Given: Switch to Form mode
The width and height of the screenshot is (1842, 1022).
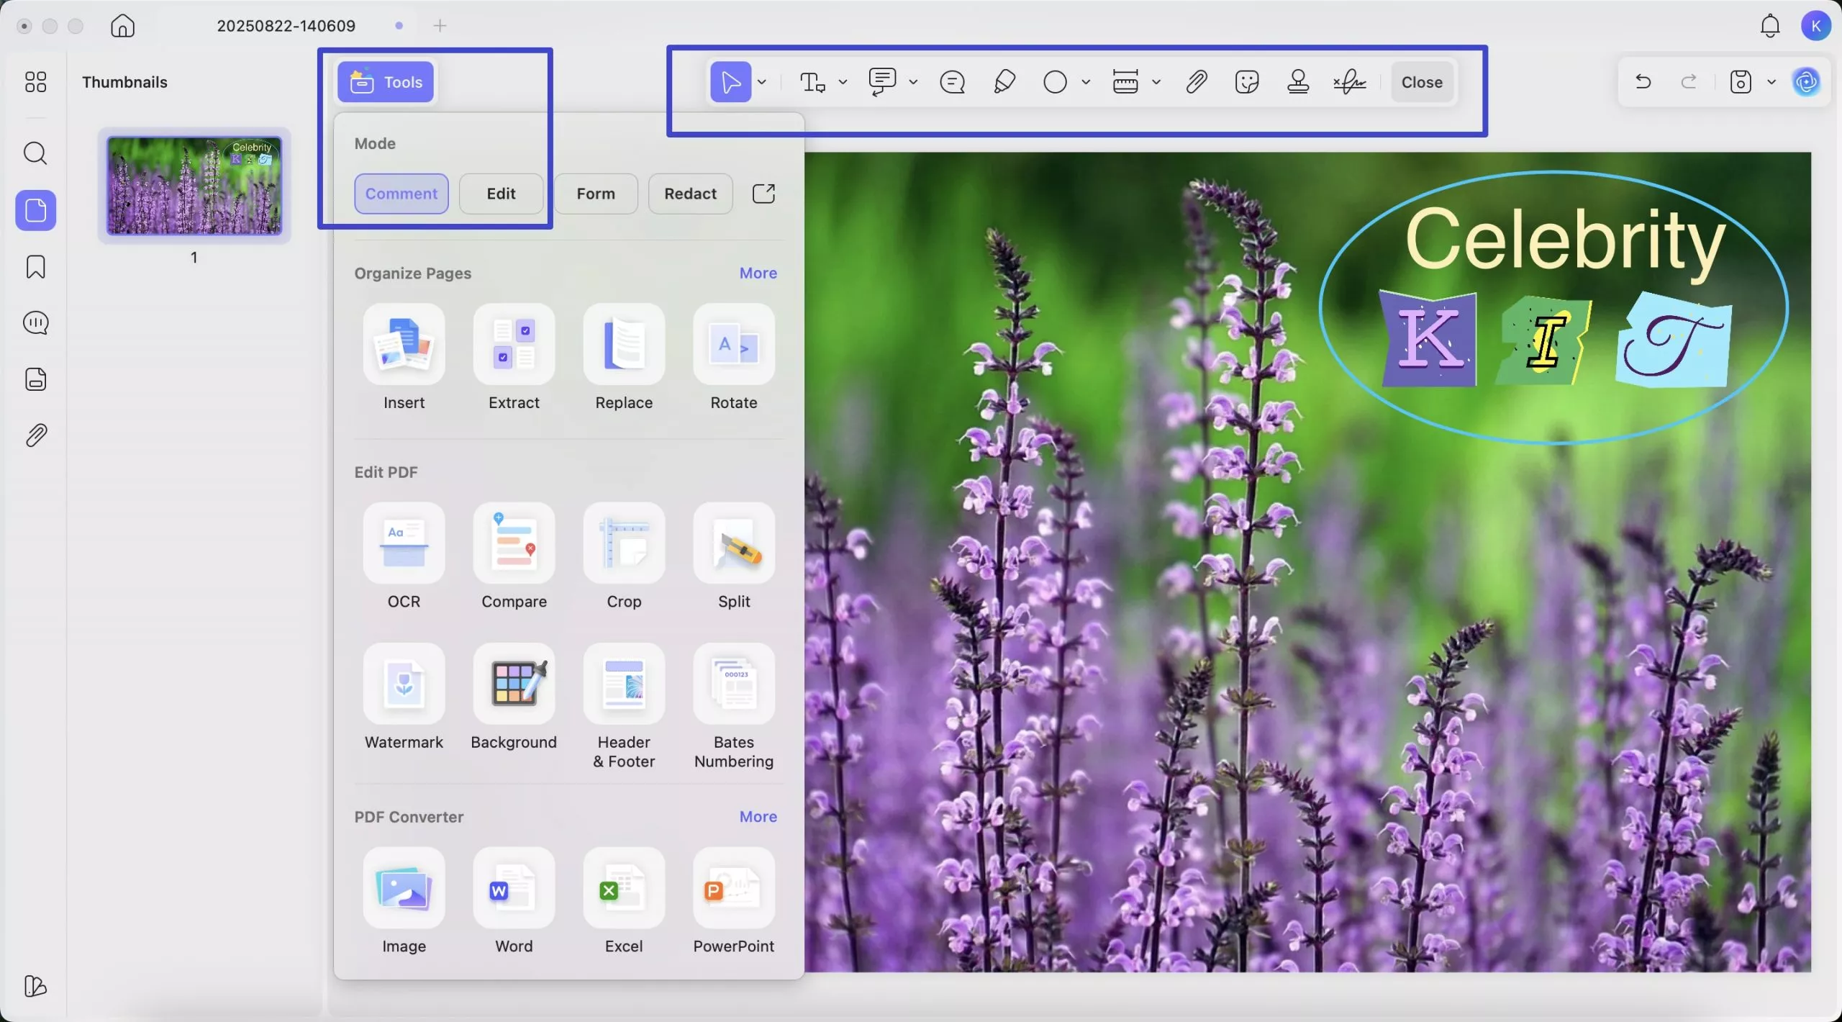Looking at the screenshot, I should pyautogui.click(x=595, y=194).
